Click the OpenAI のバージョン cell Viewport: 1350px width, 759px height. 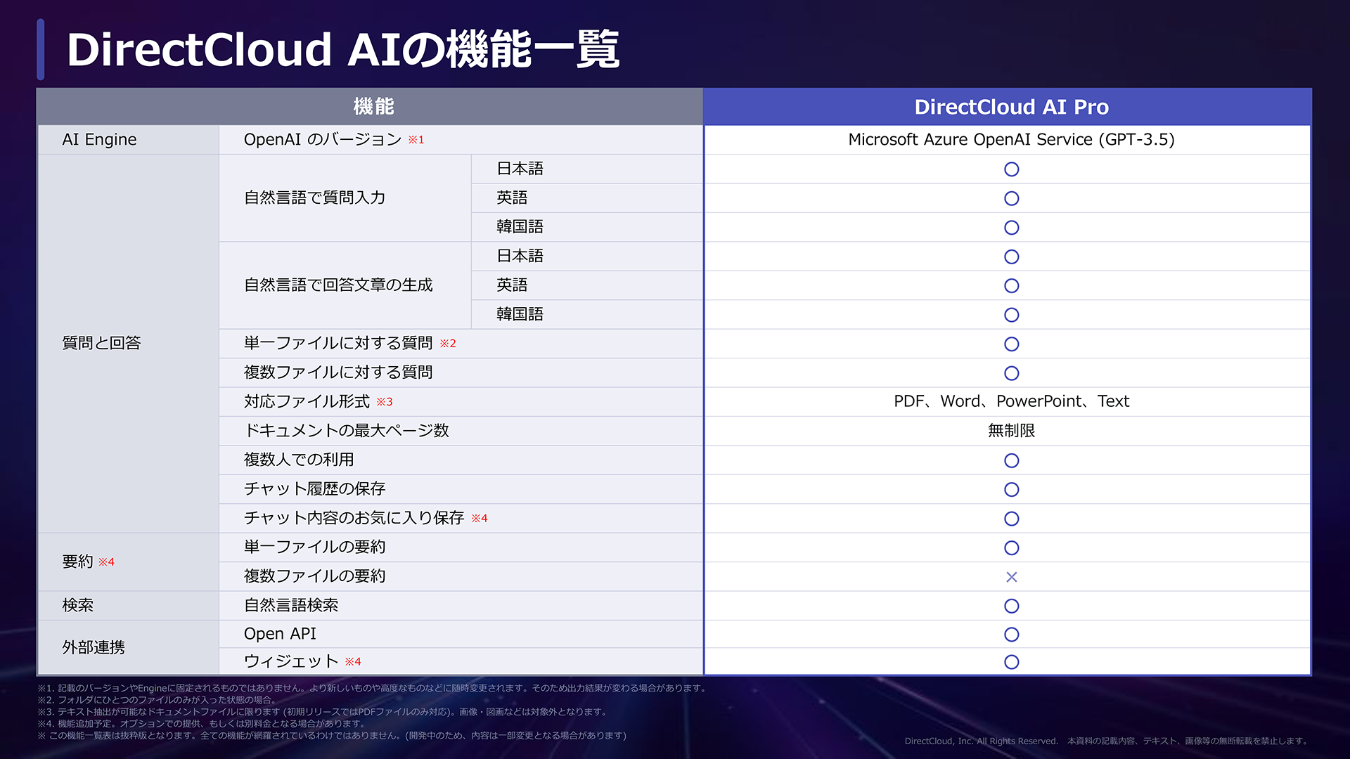tap(461, 140)
